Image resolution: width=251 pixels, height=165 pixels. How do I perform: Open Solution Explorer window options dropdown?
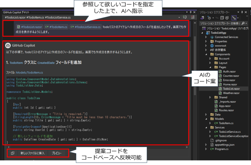click(238, 12)
